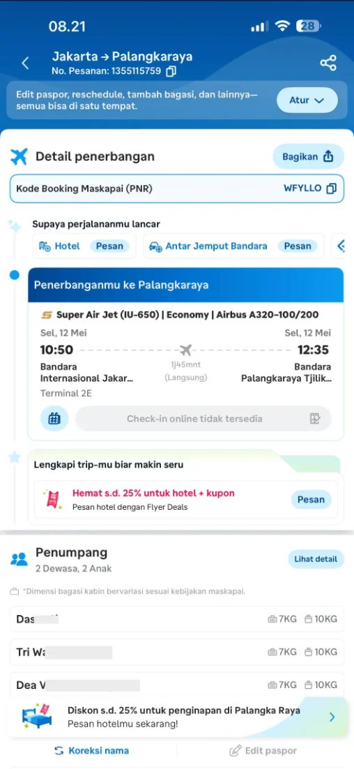
Task: Tap Edit paspor option
Action: click(x=263, y=750)
